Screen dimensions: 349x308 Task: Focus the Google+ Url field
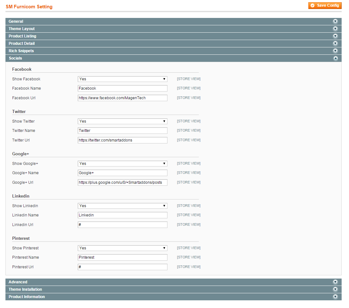pyautogui.click(x=122, y=182)
